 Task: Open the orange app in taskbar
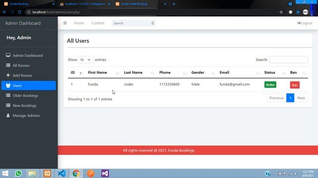click(90, 174)
